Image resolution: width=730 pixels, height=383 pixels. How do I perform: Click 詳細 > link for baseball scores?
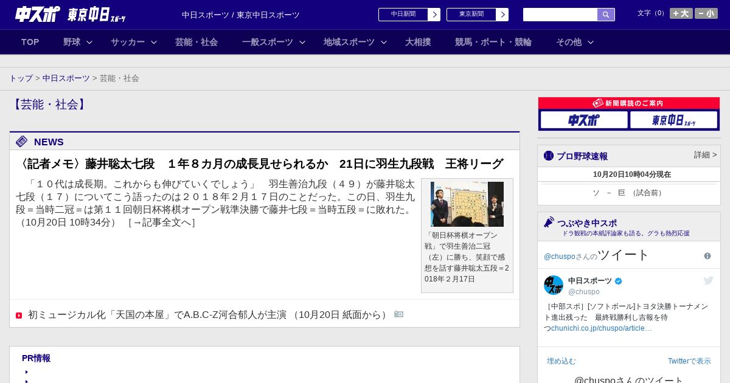[x=706, y=155]
